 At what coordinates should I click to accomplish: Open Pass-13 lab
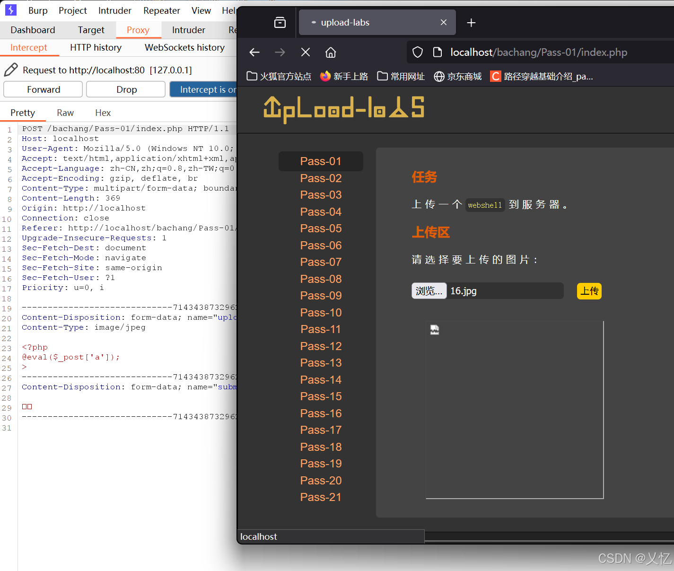[x=321, y=363]
